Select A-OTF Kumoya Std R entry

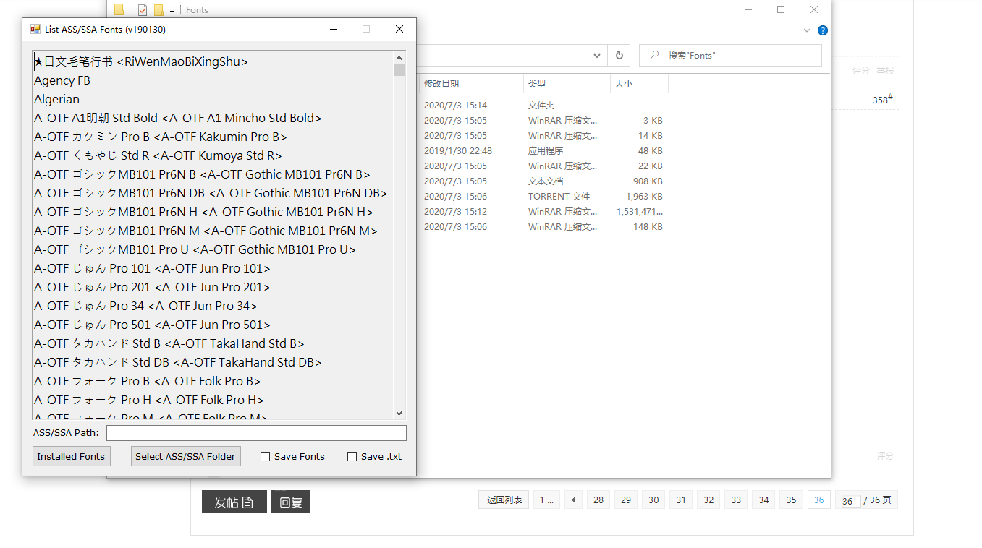pos(158,155)
